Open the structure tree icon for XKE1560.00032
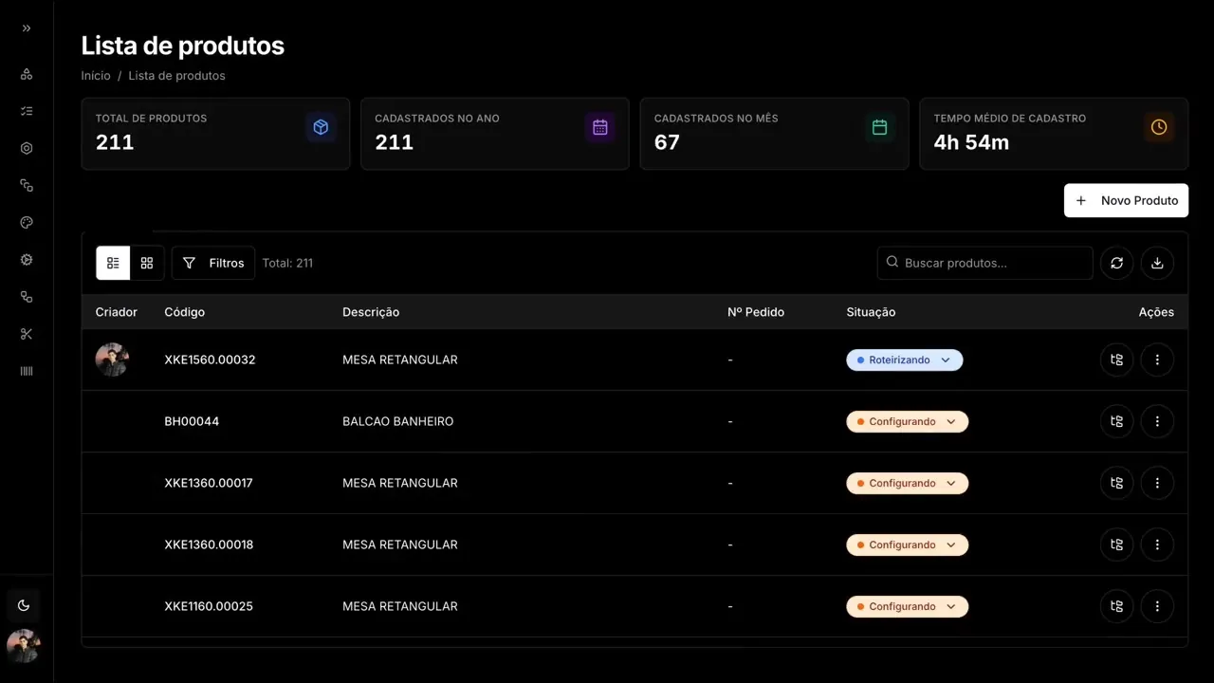This screenshot has width=1214, height=683. click(x=1117, y=360)
